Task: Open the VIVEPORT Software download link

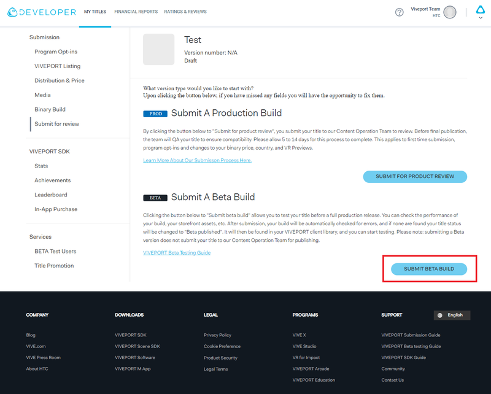Action: pyautogui.click(x=135, y=358)
